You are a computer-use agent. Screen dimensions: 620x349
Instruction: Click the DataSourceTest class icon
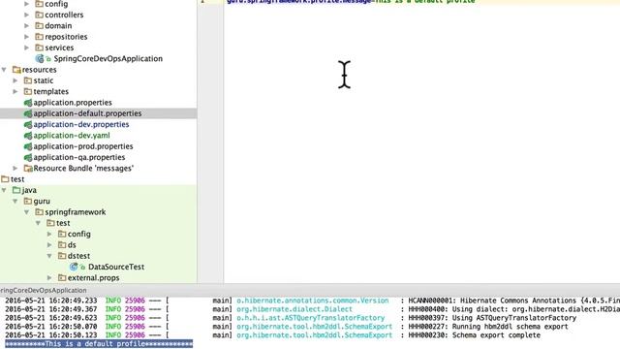pyautogui.click(x=74, y=267)
